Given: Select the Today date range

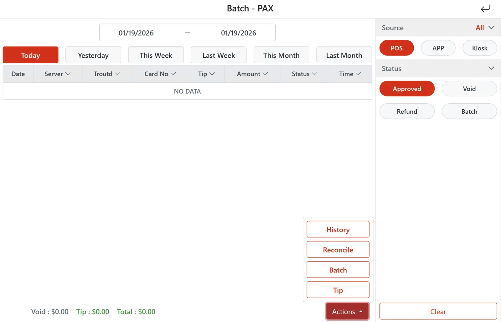Looking at the screenshot, I should 31,55.
